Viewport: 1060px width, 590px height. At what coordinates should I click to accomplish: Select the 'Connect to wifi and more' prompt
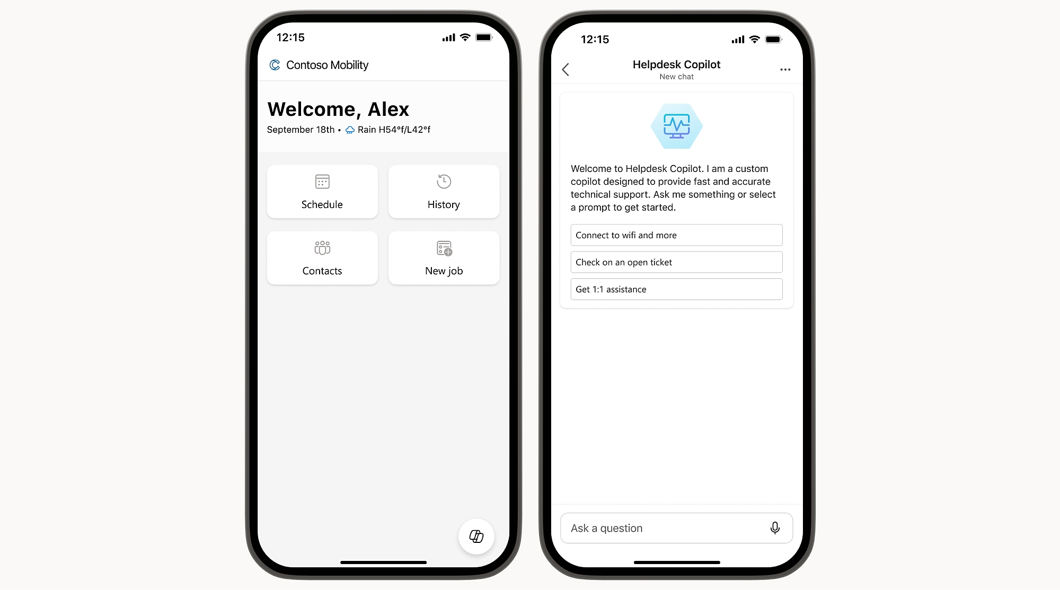[x=676, y=235]
